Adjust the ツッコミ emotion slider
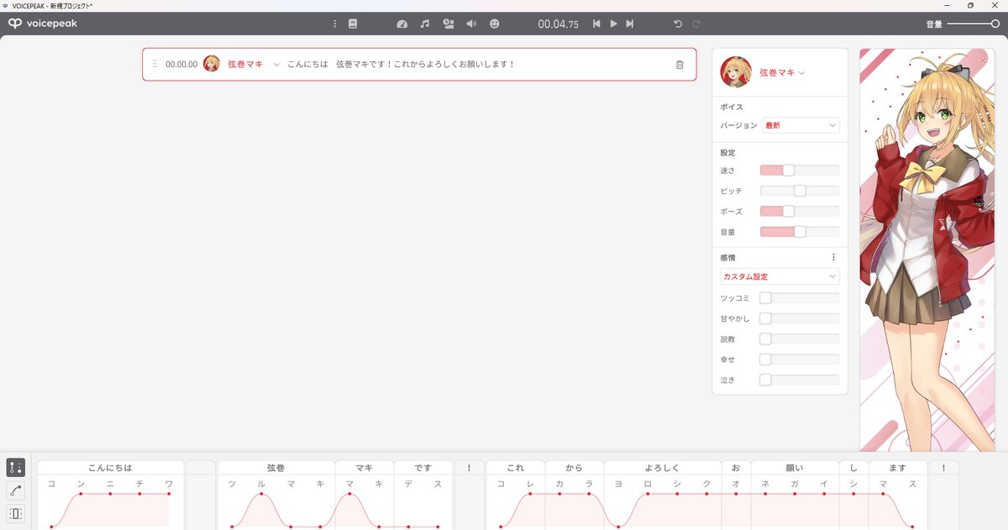 [x=799, y=298]
